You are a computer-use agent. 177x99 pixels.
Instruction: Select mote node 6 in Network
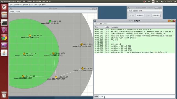pos(82,68)
